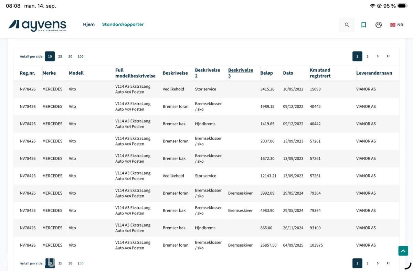Click the Beløp column header

(x=266, y=73)
